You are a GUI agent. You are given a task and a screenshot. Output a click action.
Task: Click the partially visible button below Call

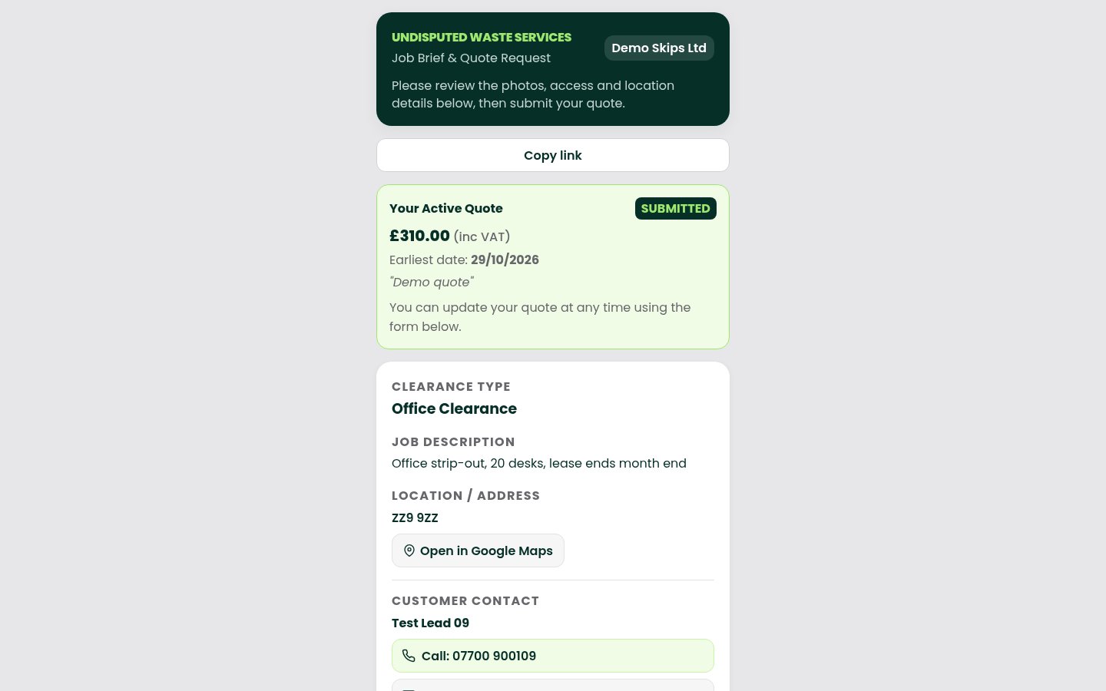click(553, 685)
